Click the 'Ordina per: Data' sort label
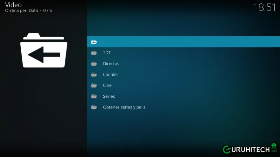280x157 pixels. click(21, 11)
